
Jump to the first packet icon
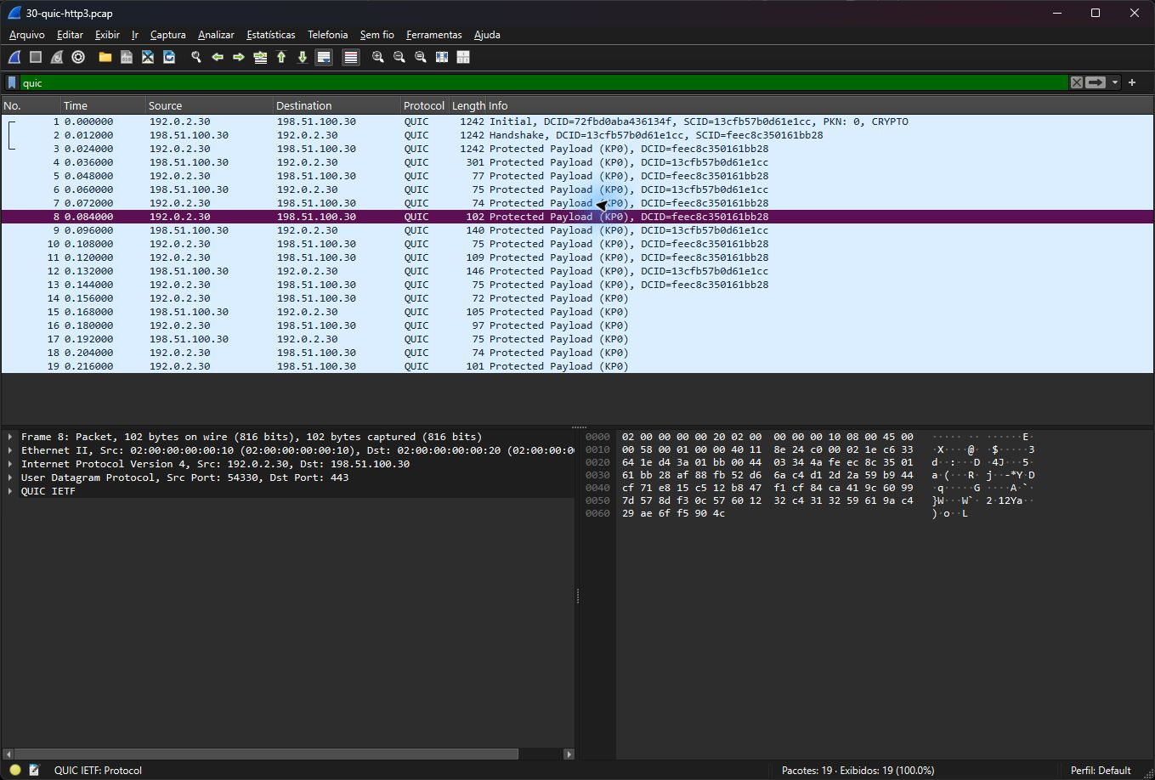(x=281, y=57)
